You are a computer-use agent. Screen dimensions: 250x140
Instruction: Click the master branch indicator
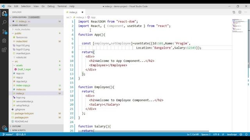click(x=8, y=135)
